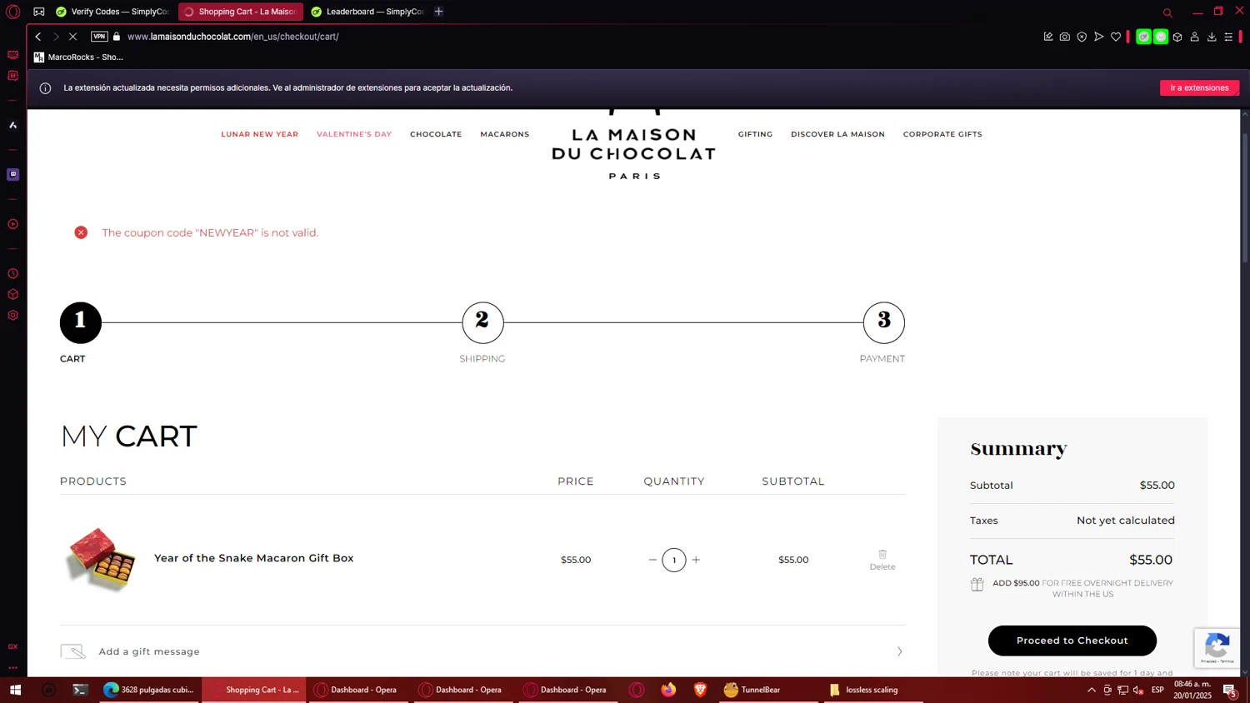Click the Ir a extensiones button

click(1199, 87)
